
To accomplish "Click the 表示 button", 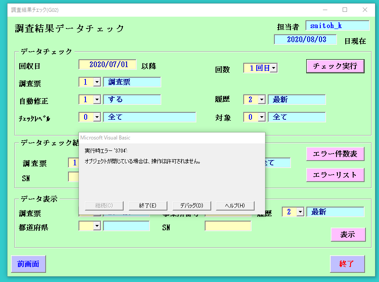I will pos(348,234).
